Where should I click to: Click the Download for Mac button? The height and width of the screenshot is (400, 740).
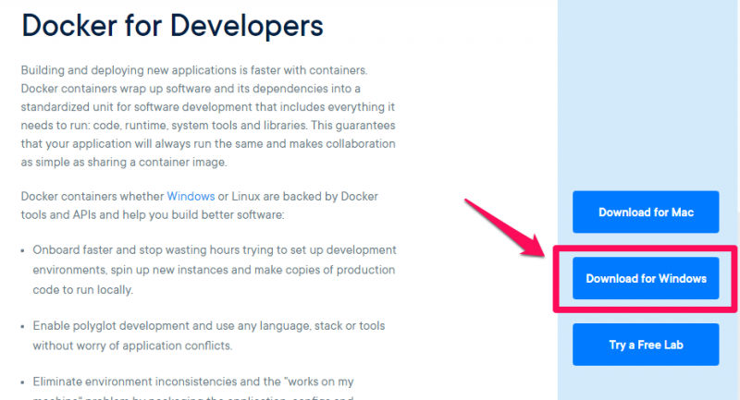point(646,212)
